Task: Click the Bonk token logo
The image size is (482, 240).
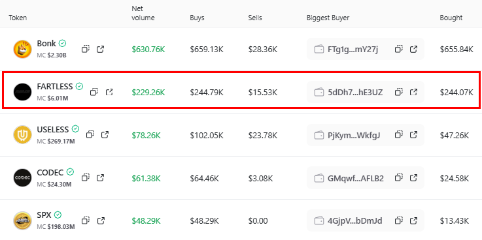Action: click(x=22, y=49)
